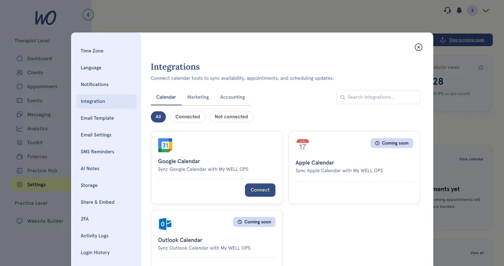Image resolution: width=504 pixels, height=266 pixels.
Task: Switch to Calendar tab
Action: point(166,97)
